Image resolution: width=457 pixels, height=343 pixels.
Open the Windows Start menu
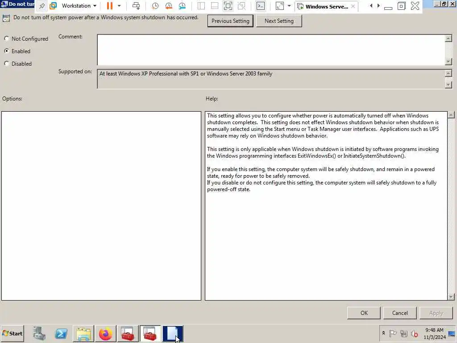tap(12, 333)
